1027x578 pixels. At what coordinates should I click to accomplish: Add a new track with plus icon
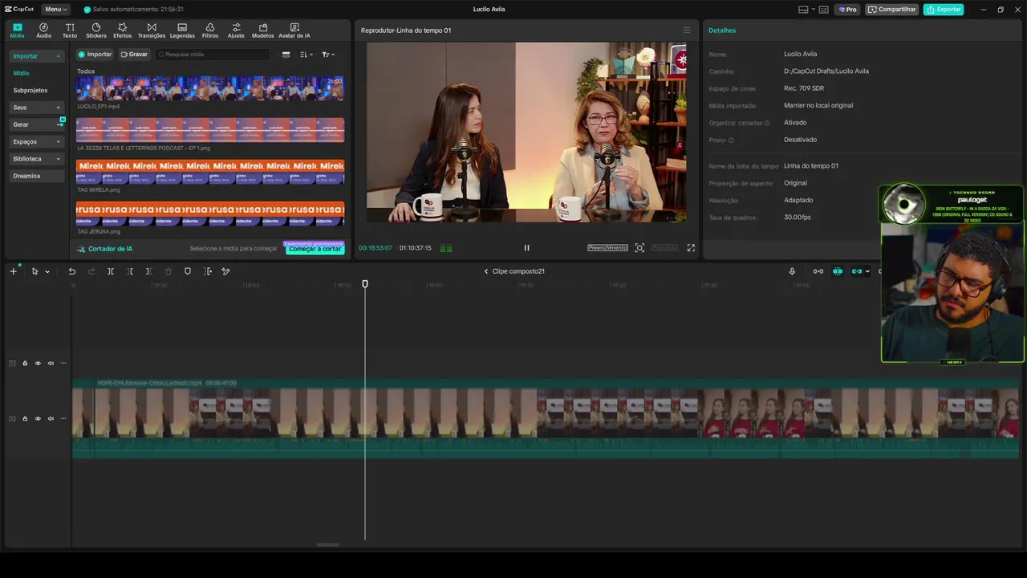pos(13,271)
